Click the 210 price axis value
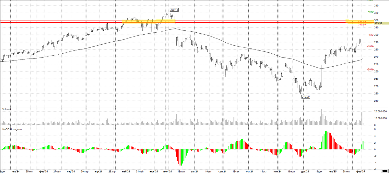 tap(376, 101)
